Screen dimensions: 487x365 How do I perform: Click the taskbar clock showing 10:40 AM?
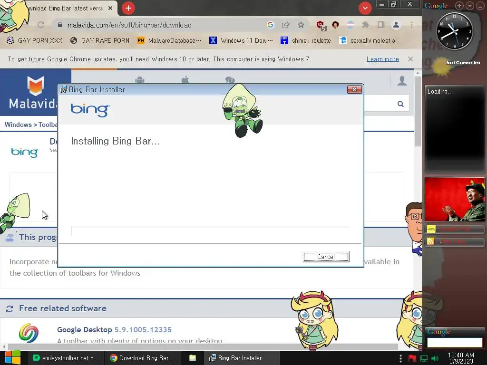tap(461, 358)
